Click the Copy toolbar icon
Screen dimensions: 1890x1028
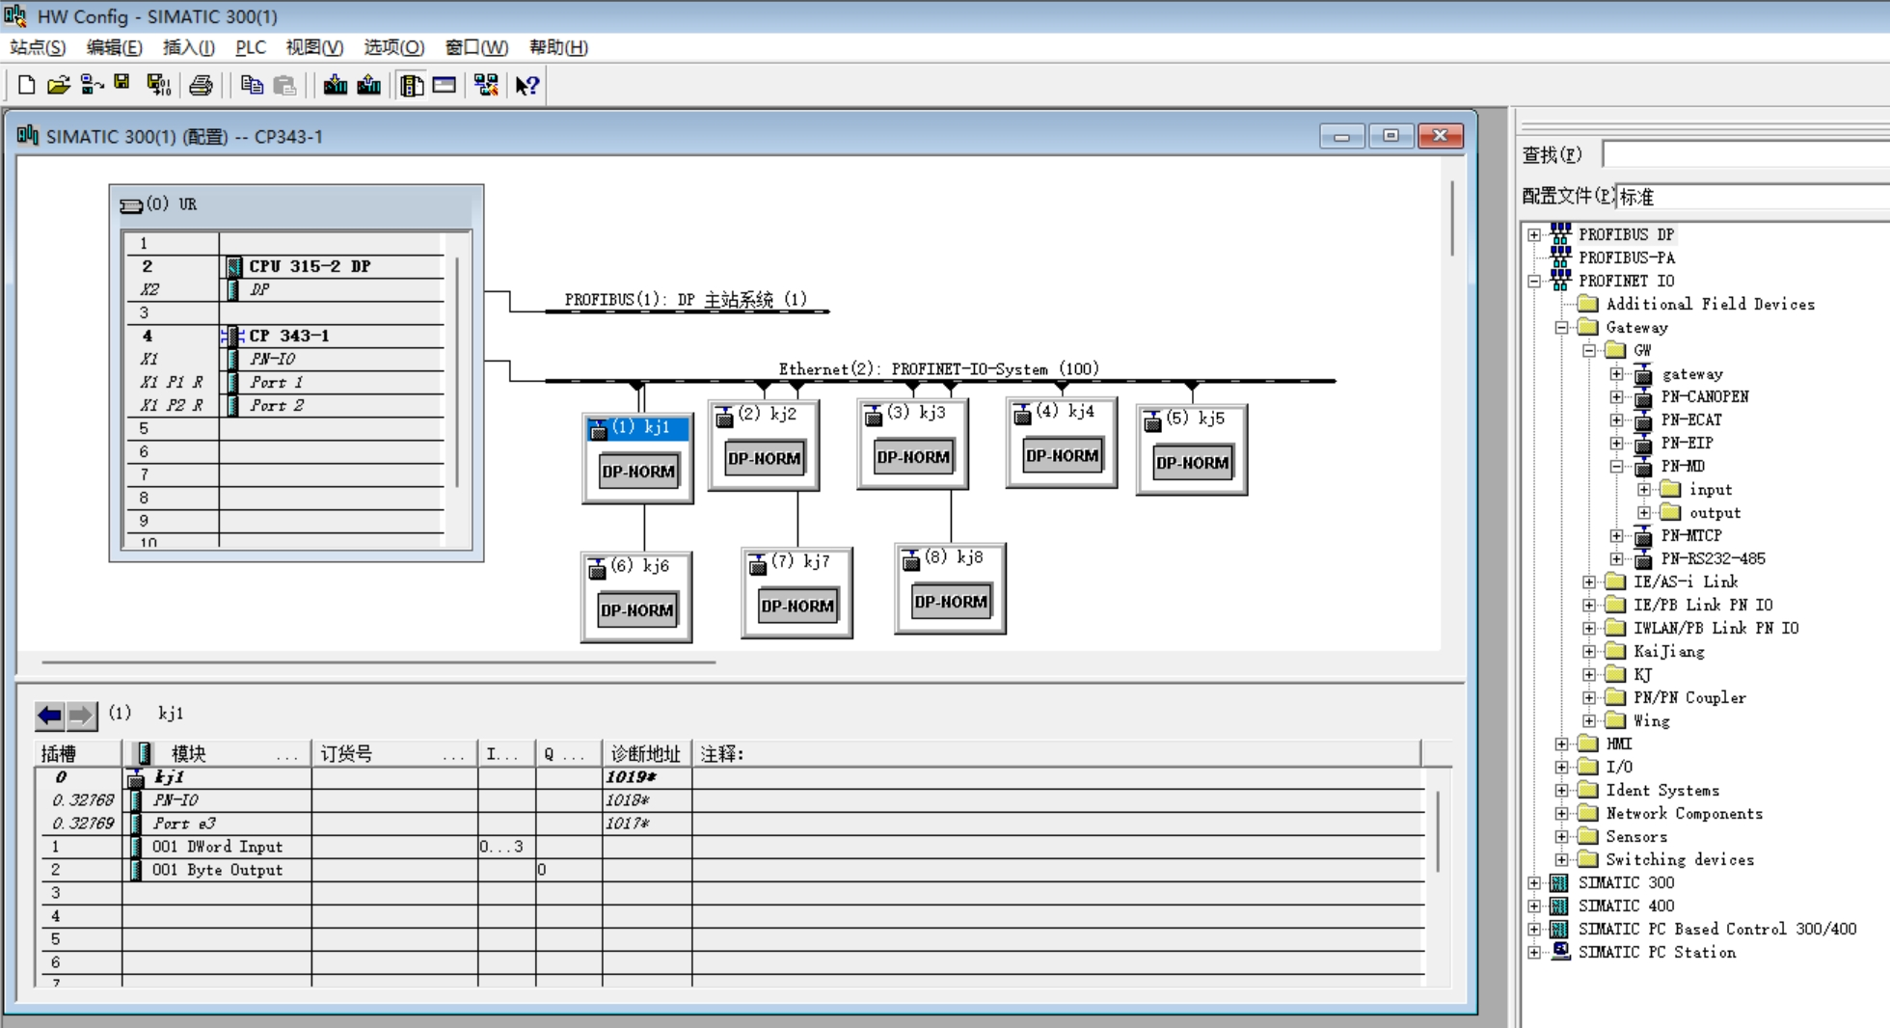(252, 85)
